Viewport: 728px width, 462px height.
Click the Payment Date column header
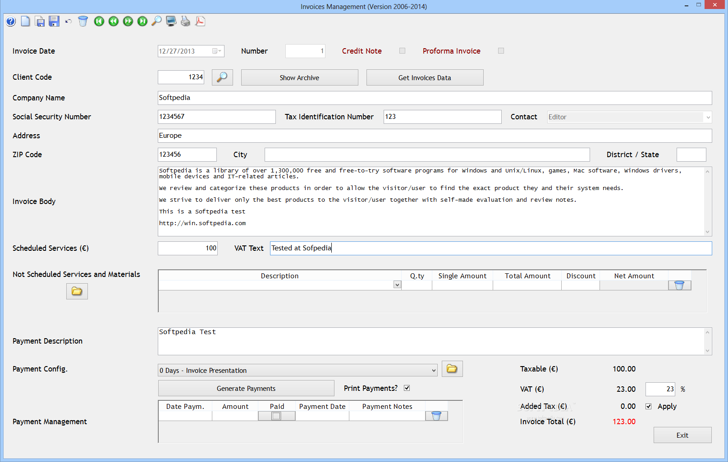[x=322, y=406]
